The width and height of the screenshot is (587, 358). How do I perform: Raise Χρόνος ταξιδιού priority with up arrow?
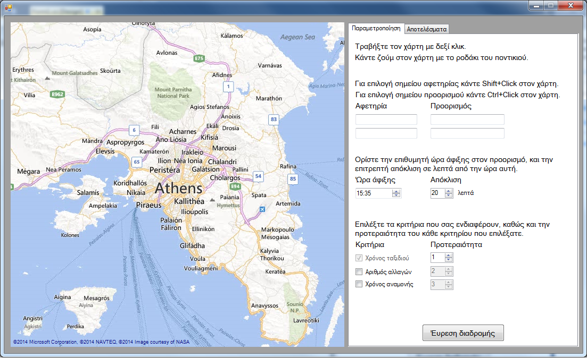click(449, 255)
